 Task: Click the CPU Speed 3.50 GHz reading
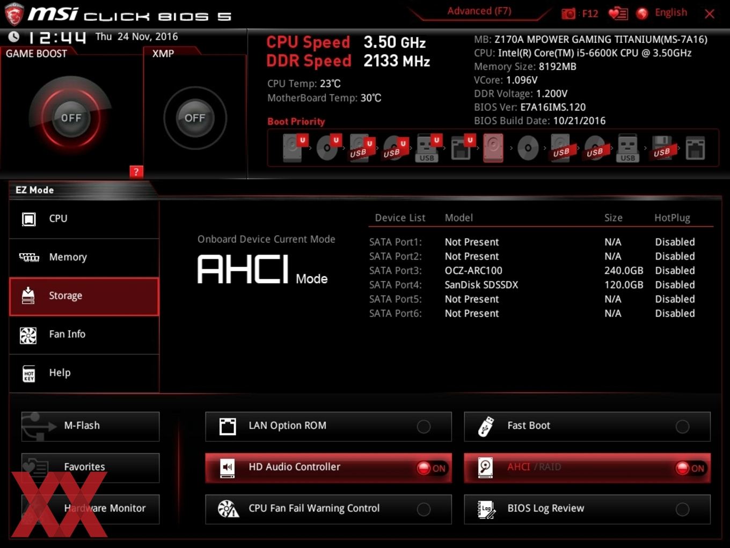tap(346, 42)
